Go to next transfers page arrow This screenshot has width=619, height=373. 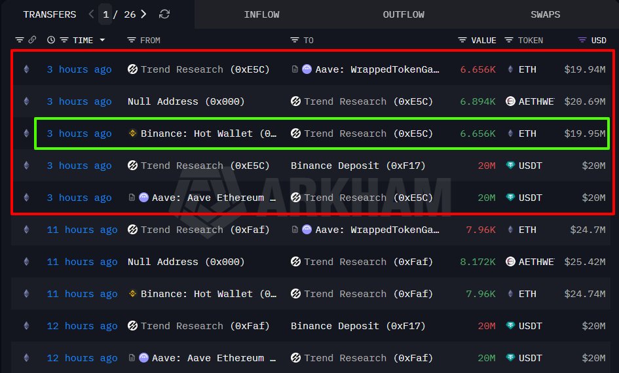click(143, 14)
